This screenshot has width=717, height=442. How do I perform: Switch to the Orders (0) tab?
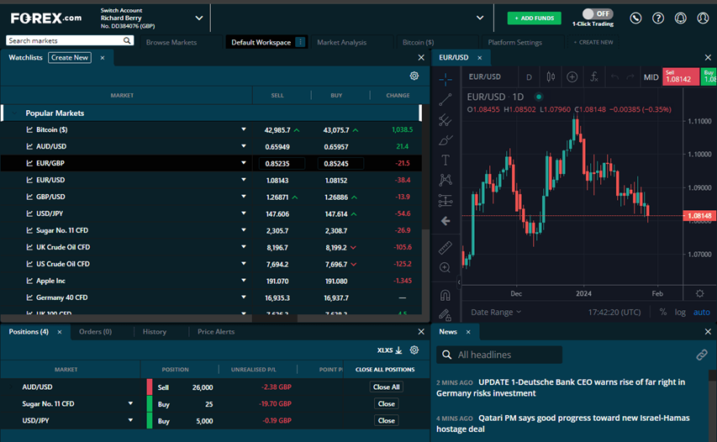(95, 332)
